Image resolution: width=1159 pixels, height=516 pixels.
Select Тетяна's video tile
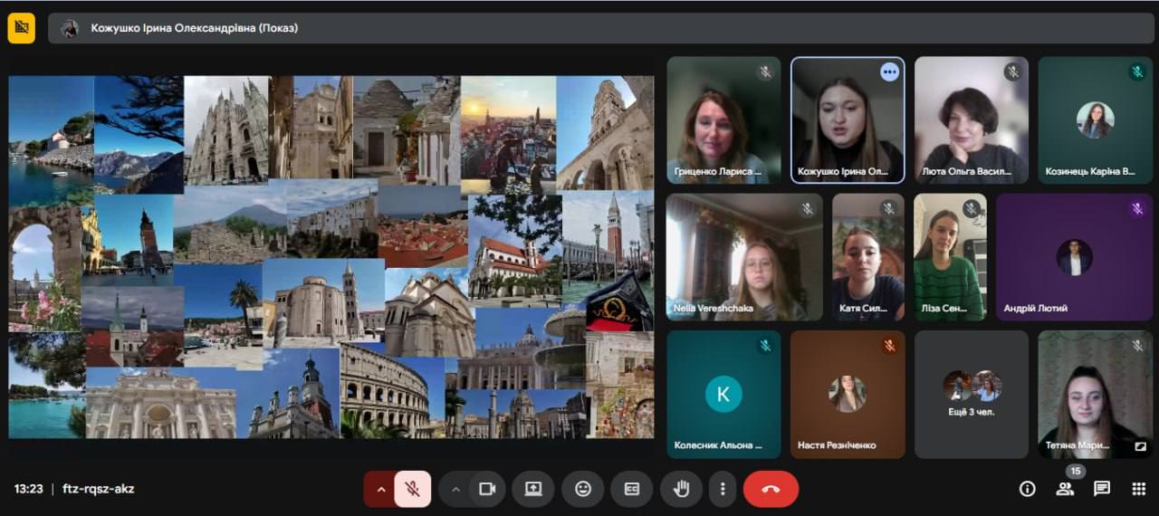(x=1095, y=394)
